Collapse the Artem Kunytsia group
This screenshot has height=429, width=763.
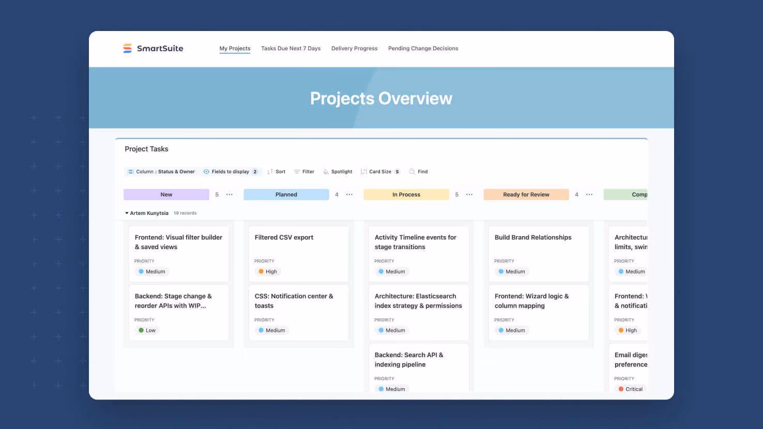pos(127,213)
